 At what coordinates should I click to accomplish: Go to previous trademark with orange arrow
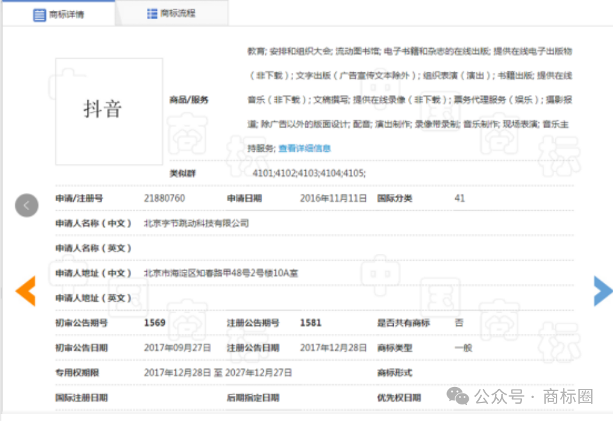(26, 290)
